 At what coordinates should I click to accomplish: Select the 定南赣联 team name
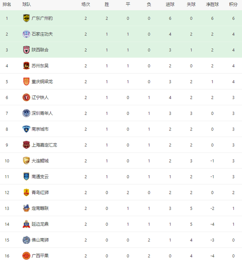[40, 208]
